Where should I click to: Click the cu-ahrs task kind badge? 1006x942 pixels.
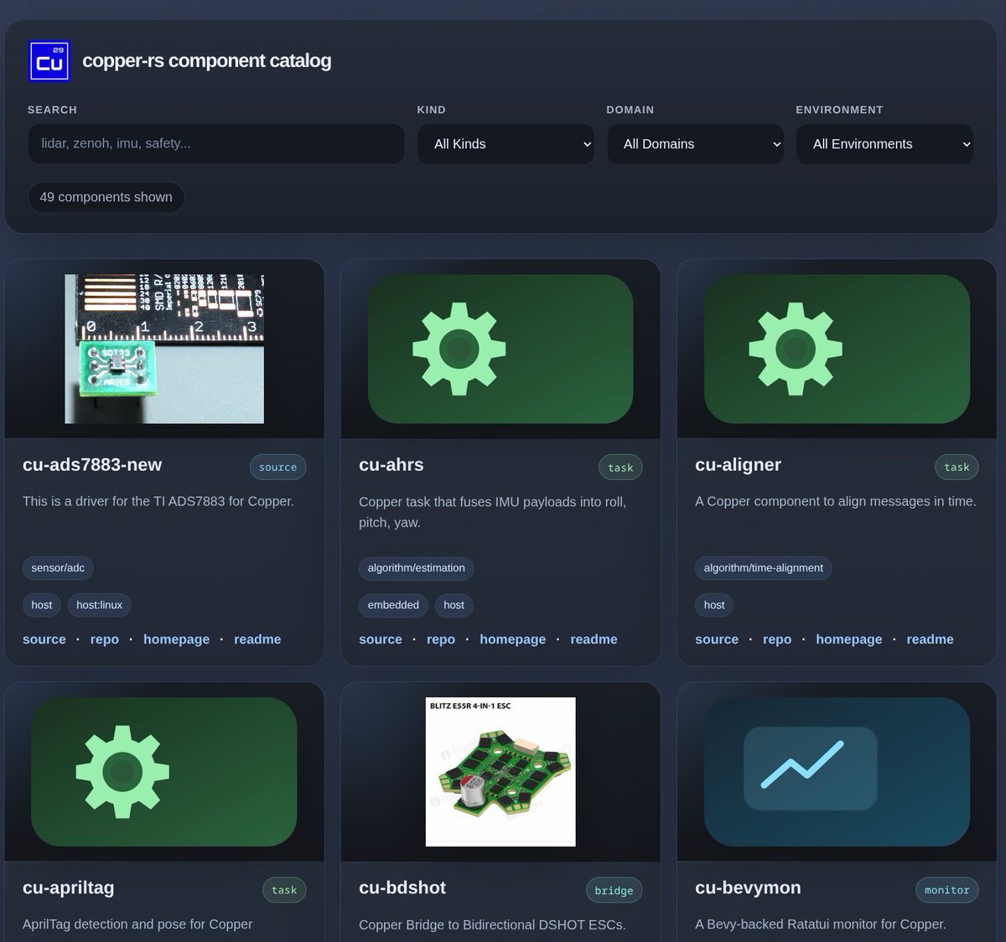620,468
